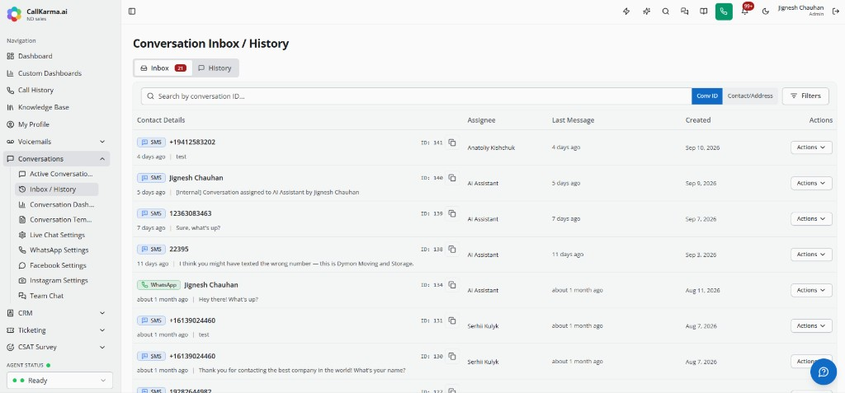Click message 'Sure, what's up?'
The height and width of the screenshot is (393, 845).
coord(198,227)
